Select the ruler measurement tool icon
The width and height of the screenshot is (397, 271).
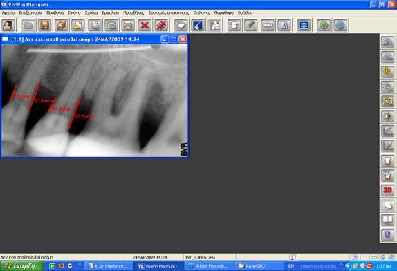point(268,26)
